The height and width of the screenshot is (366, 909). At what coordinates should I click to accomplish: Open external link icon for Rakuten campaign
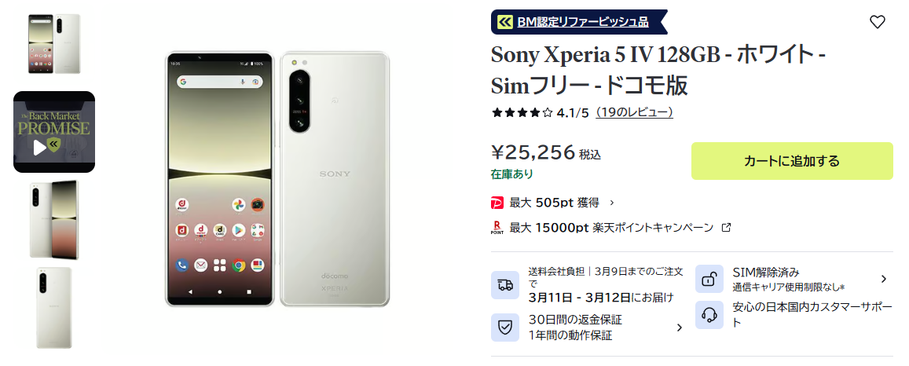[726, 228]
